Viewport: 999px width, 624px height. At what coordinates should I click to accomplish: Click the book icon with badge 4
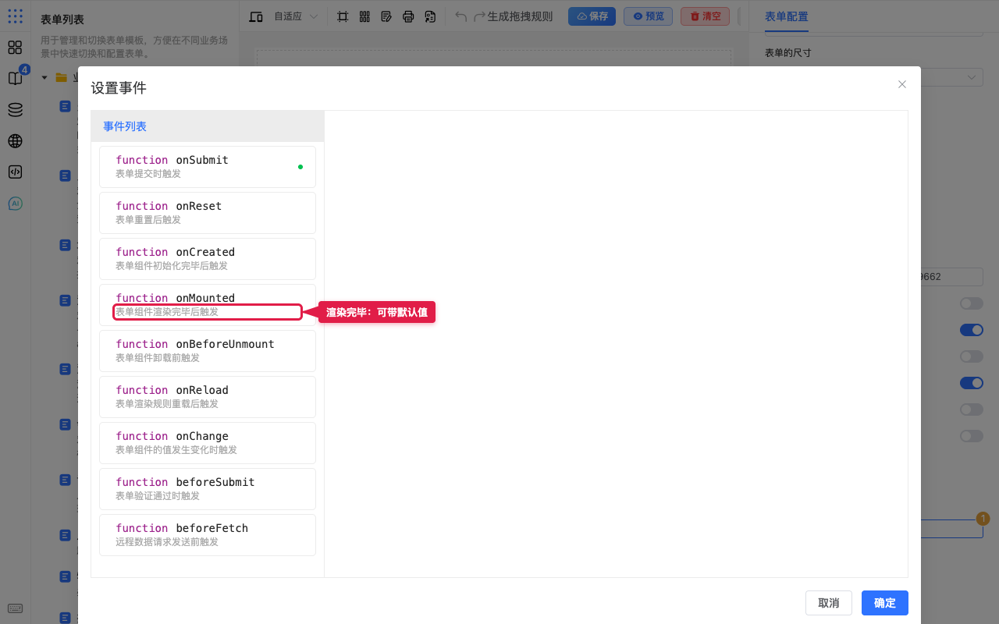click(x=15, y=78)
